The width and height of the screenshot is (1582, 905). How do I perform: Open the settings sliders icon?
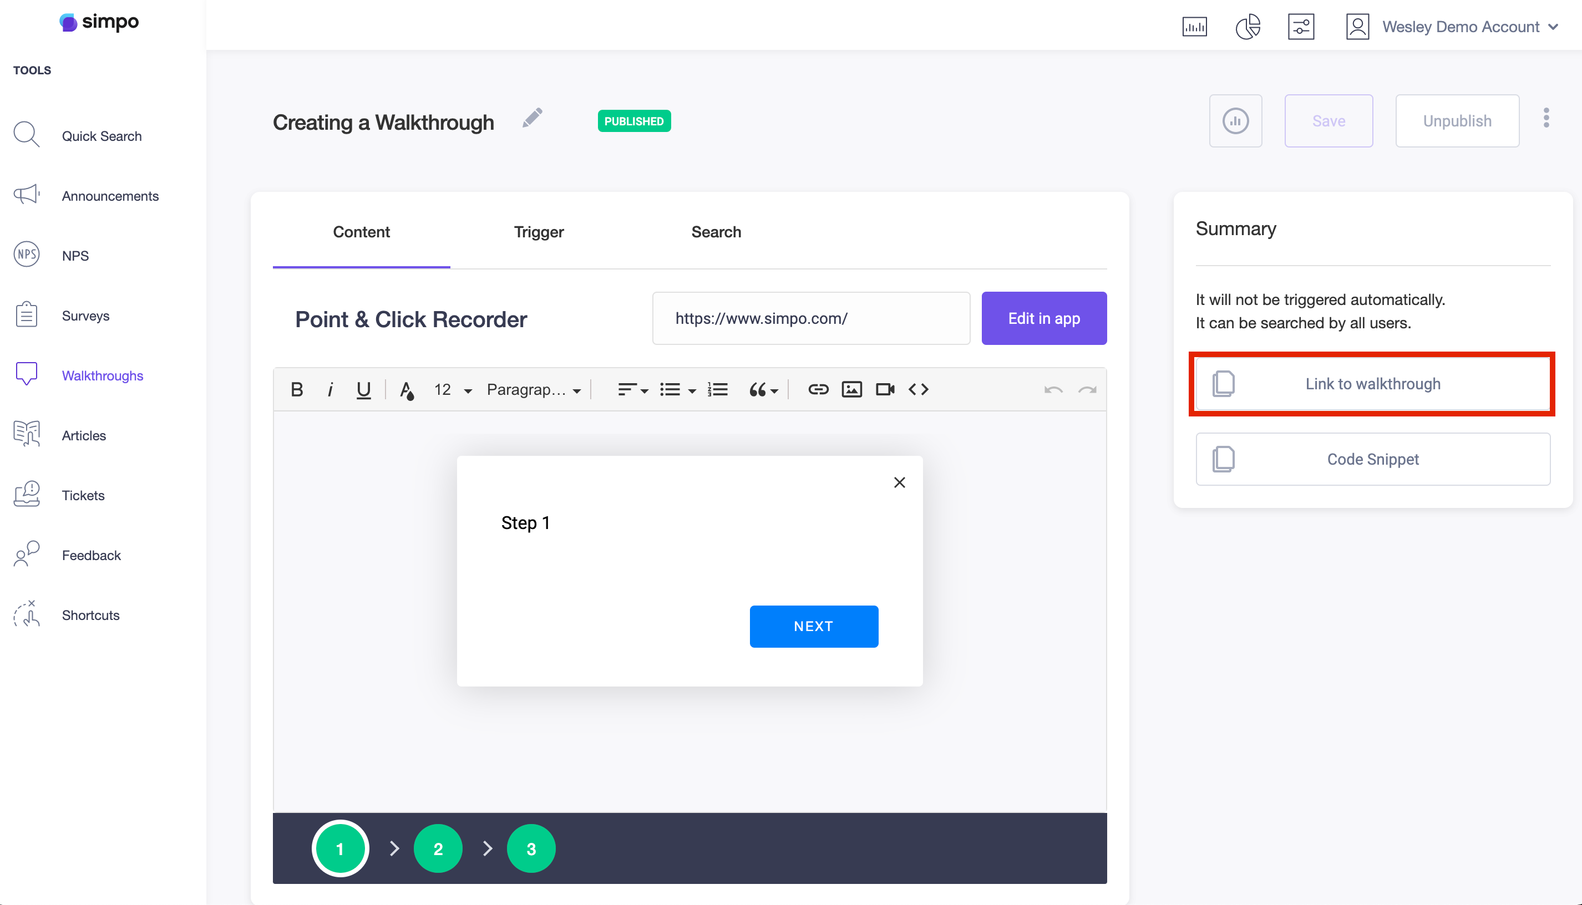coord(1300,27)
